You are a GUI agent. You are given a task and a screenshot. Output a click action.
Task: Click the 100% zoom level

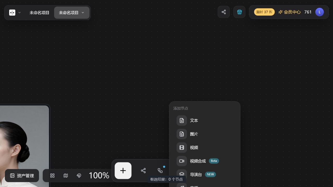(x=99, y=176)
